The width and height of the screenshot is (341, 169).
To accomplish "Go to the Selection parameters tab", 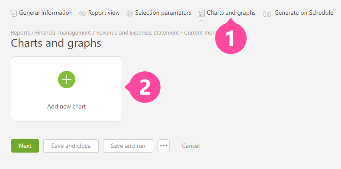I will coord(158,13).
